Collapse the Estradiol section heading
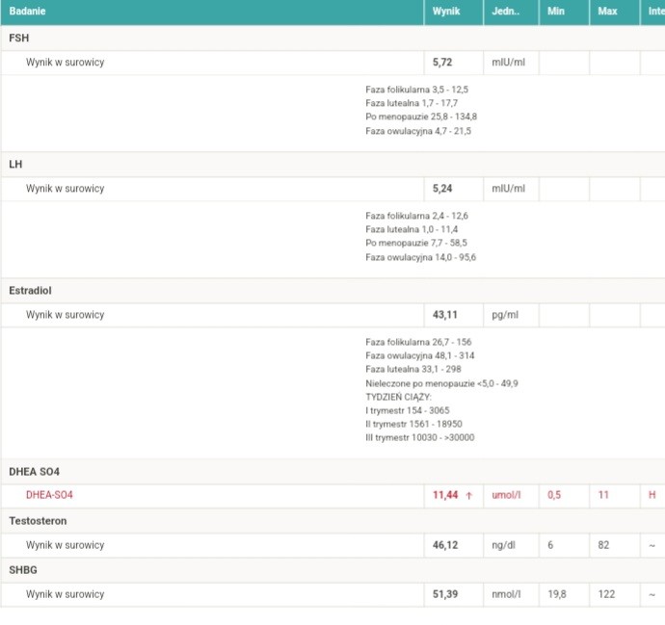This screenshot has height=625, width=665. tap(29, 290)
